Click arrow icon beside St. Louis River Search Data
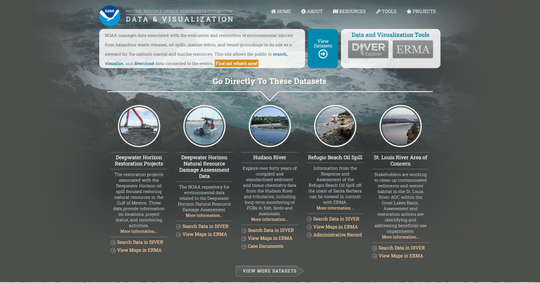The height and width of the screenshot is (283, 540). [x=375, y=248]
